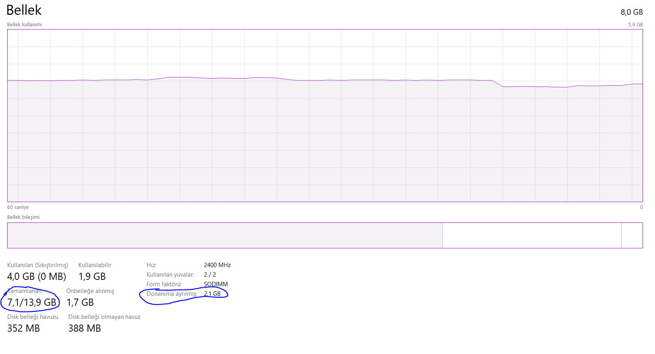
Task: Click the "Hız:" label
Action: coord(151,265)
